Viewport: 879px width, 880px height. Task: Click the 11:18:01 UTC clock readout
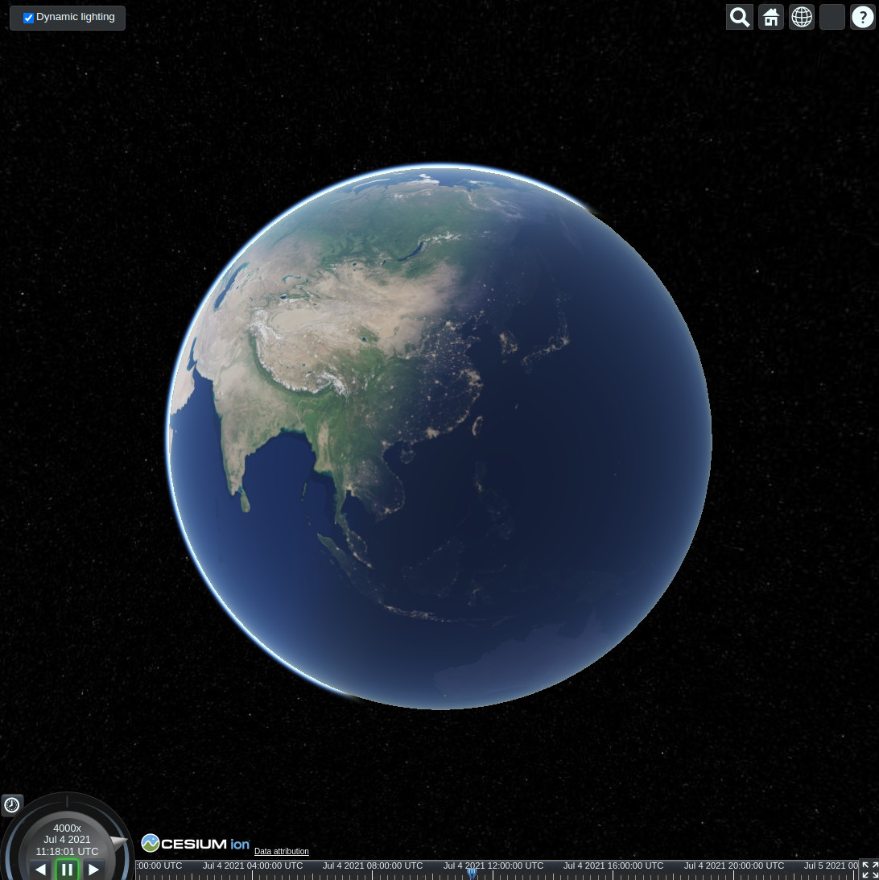[x=67, y=851]
